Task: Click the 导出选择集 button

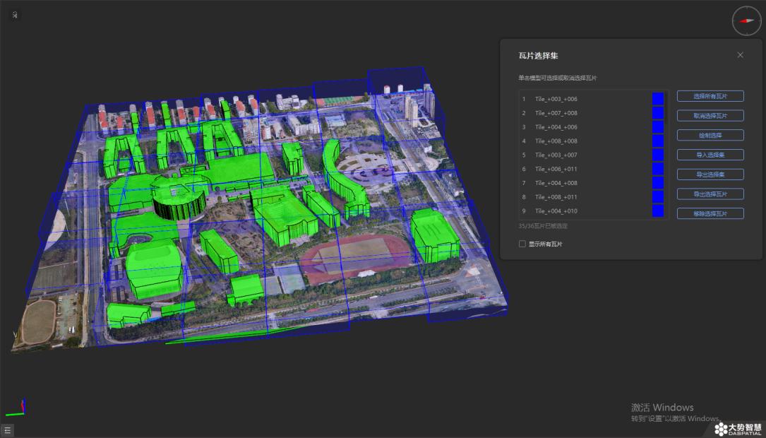Action: coord(710,174)
